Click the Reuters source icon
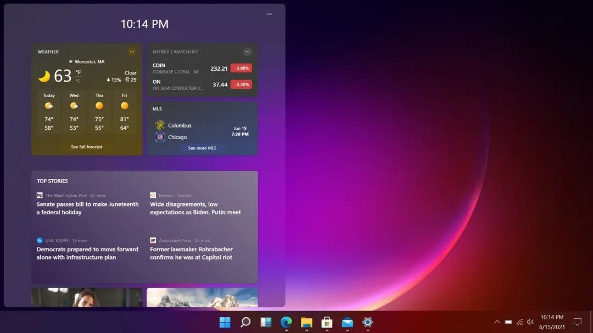Viewport: 593px width, 333px height. (153, 196)
